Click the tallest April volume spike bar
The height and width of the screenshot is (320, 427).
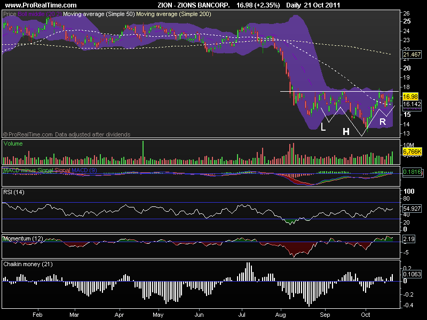(x=143, y=153)
